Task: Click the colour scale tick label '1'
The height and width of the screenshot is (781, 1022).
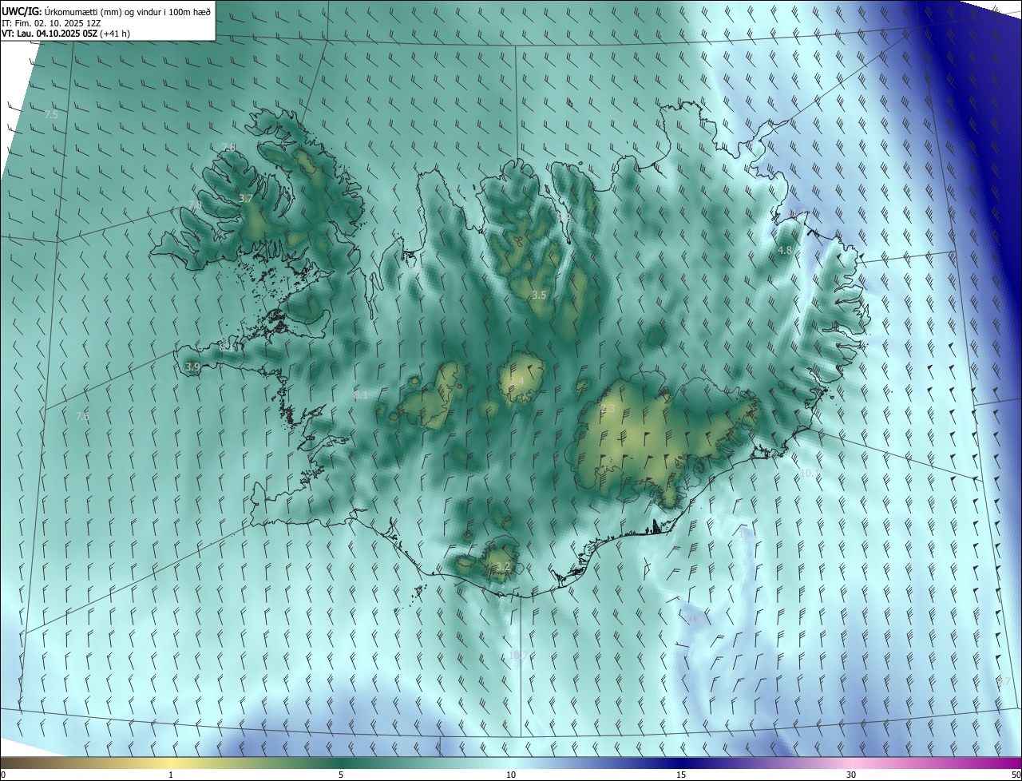Action: [171, 775]
